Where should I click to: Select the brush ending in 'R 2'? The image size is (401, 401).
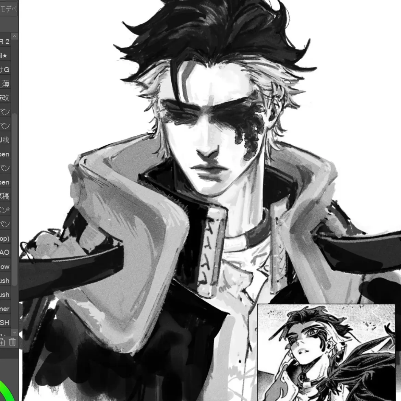click(x=5, y=41)
